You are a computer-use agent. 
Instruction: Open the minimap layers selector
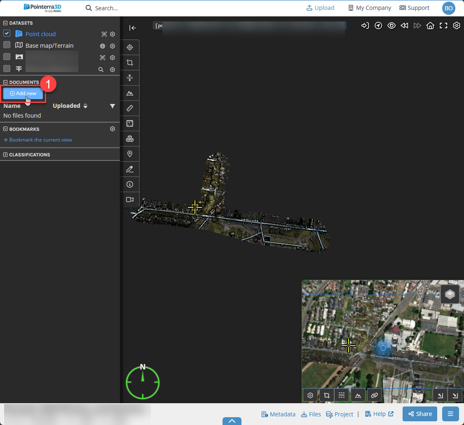(450, 294)
